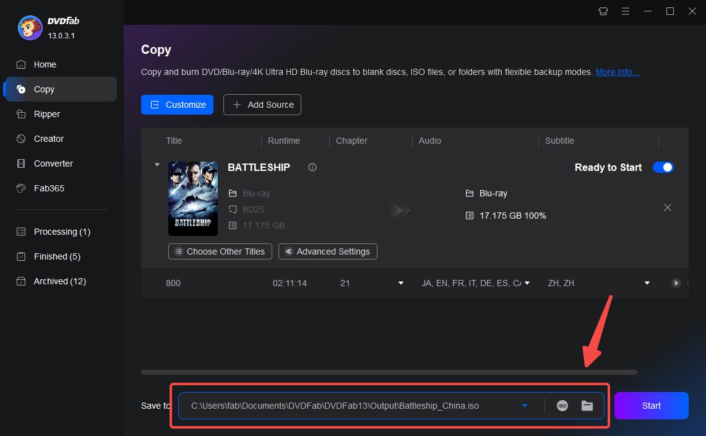The height and width of the screenshot is (436, 706).
Task: Expand the chapter selection dropdown
Action: pos(400,283)
